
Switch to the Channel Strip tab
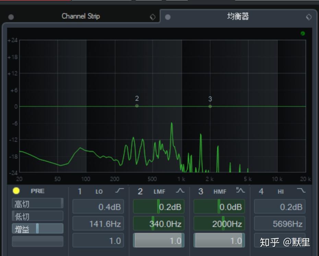81,16
